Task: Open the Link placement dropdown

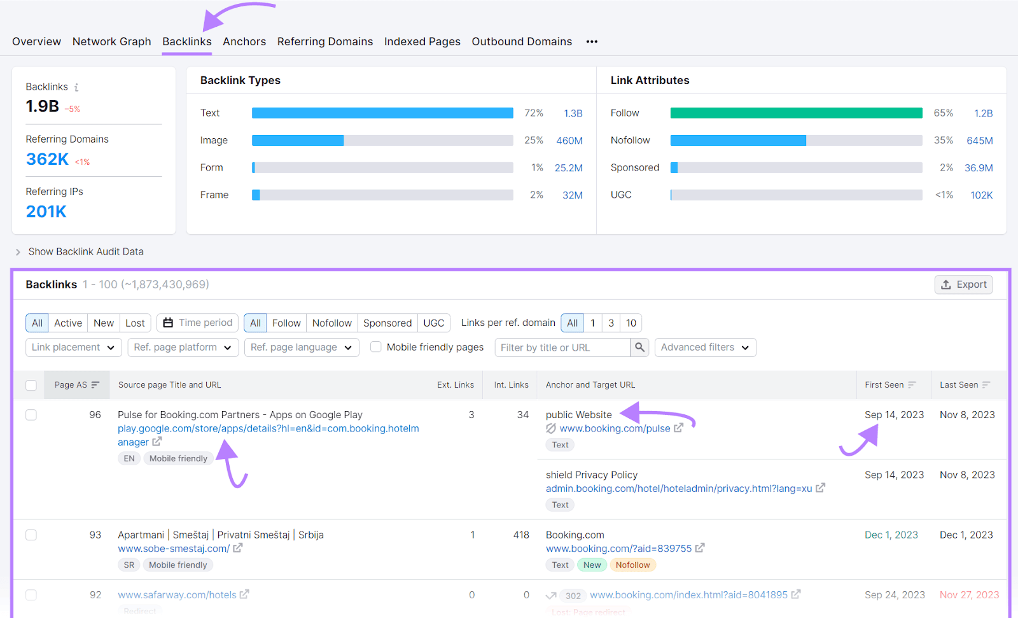Action: pyautogui.click(x=73, y=347)
